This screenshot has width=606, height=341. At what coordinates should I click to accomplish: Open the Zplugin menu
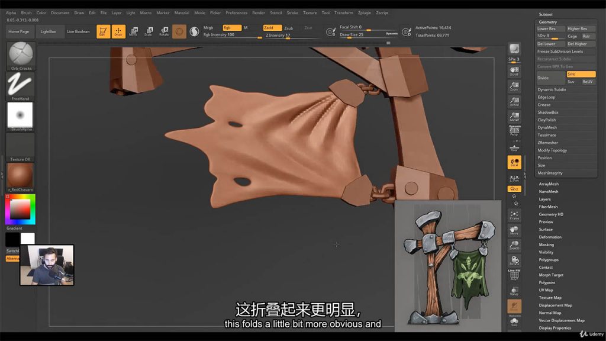(365, 12)
